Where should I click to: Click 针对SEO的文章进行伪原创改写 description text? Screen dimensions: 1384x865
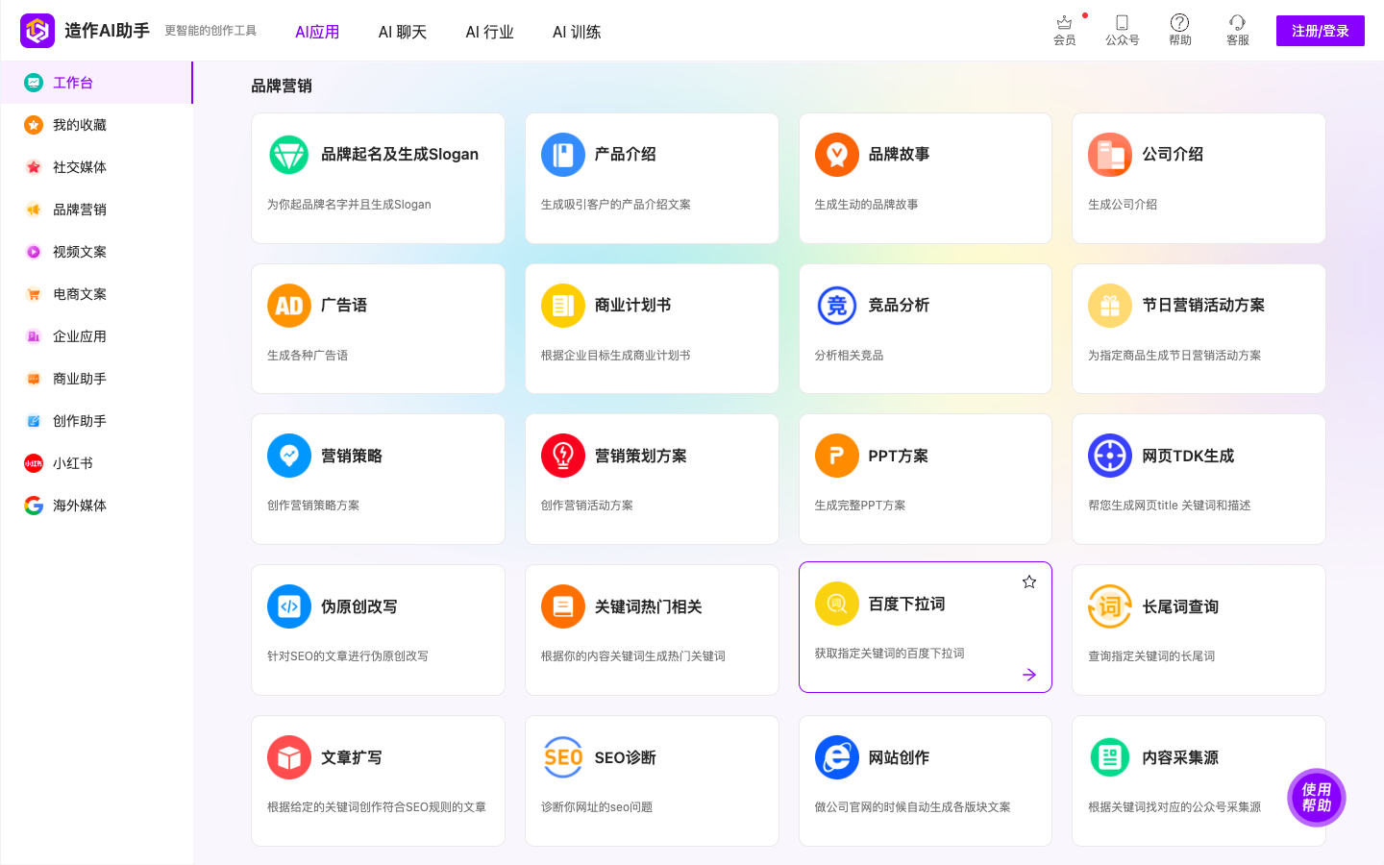pos(348,656)
